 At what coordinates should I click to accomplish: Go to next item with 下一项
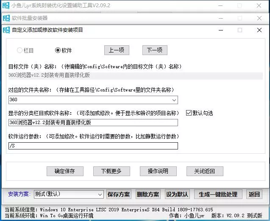coord(155,50)
